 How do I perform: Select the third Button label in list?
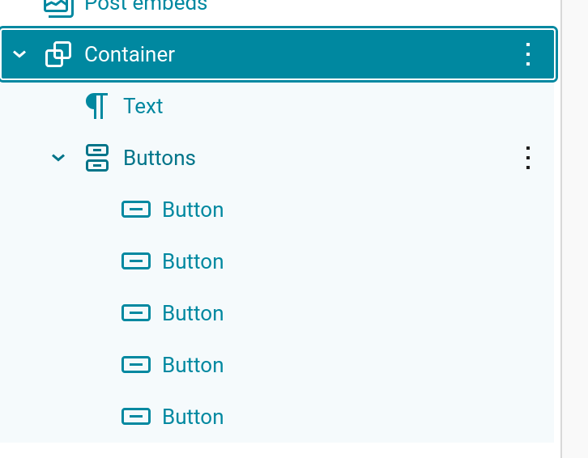click(x=193, y=313)
